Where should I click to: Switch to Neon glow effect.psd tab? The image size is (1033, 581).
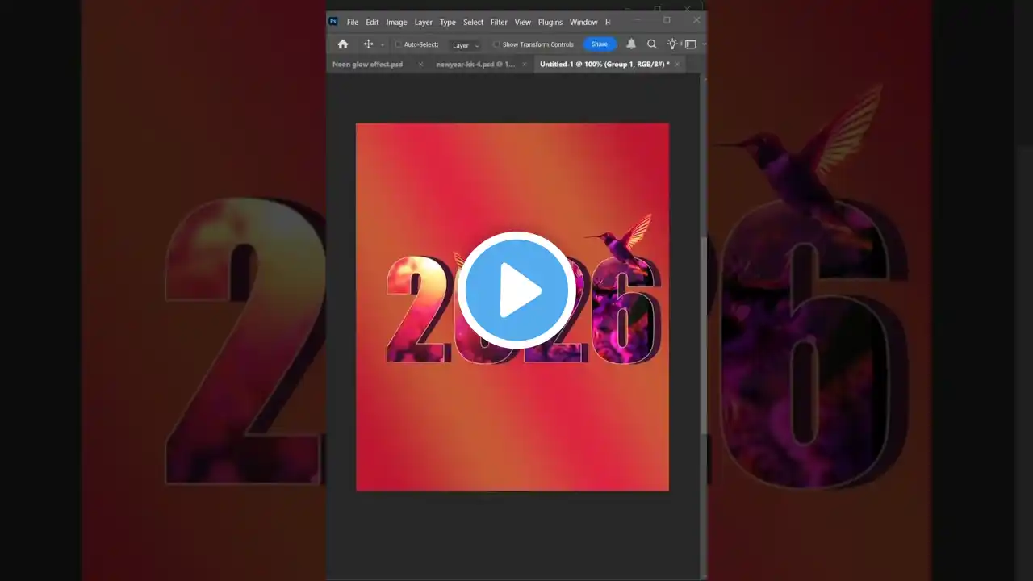click(x=368, y=65)
